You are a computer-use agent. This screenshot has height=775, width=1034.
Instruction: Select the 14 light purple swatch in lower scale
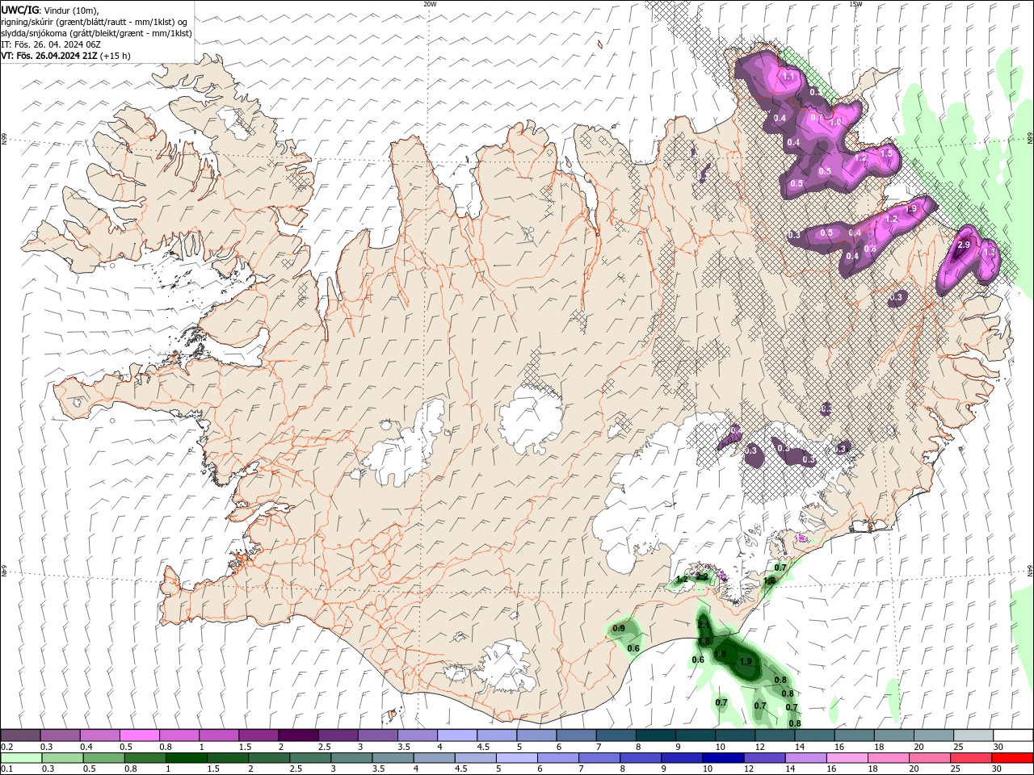pos(806,758)
